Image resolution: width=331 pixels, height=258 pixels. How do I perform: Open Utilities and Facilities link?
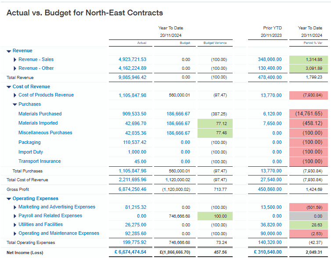point(40,224)
